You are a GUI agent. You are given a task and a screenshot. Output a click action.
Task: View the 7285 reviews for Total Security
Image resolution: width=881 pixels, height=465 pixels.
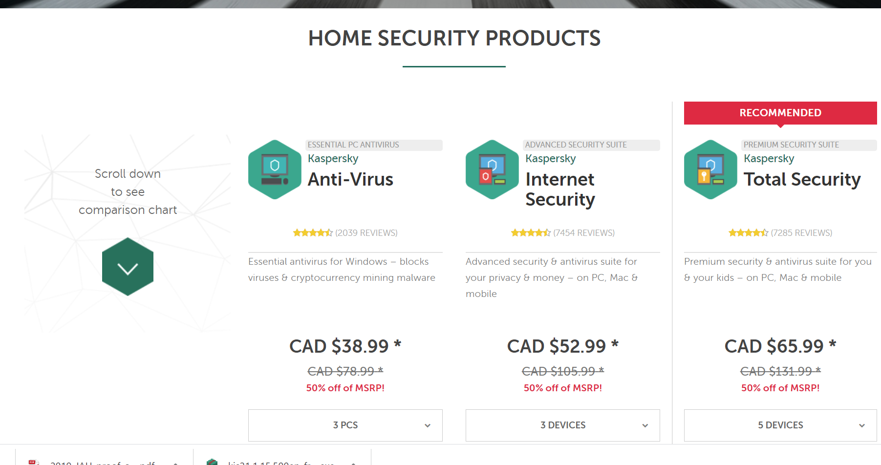point(801,233)
